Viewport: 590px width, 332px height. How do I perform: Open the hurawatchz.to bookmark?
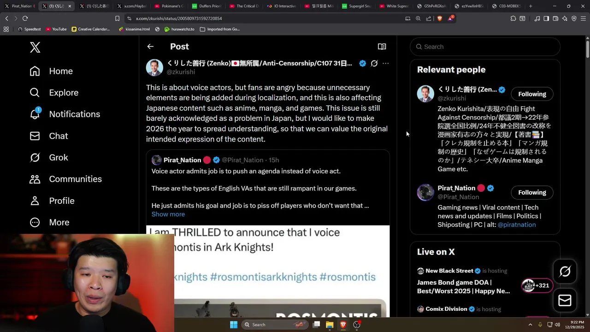179,29
